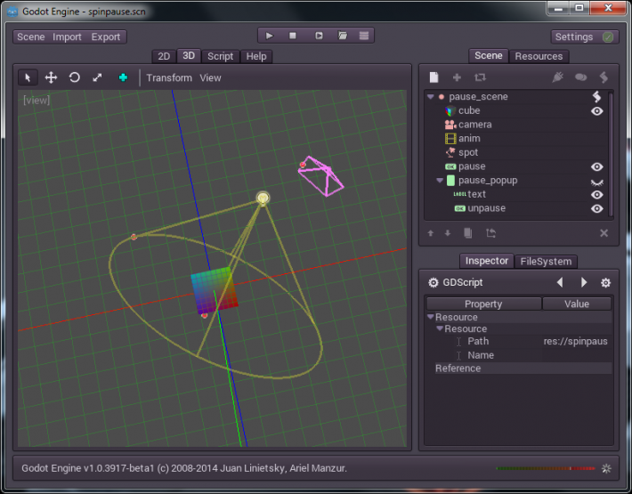
Task: Select the Rotate mode tool icon
Action: (74, 77)
